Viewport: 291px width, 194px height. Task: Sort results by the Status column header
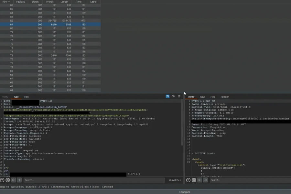tap(35, 2)
